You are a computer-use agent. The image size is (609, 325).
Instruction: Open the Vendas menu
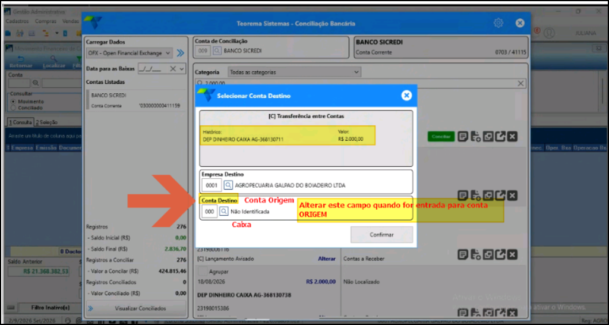coord(71,21)
